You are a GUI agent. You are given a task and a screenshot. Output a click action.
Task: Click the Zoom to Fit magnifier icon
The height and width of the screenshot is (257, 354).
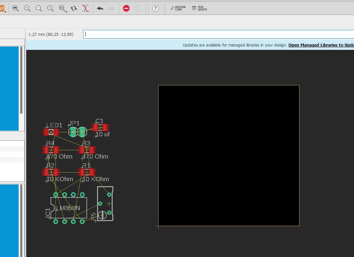pos(15,9)
